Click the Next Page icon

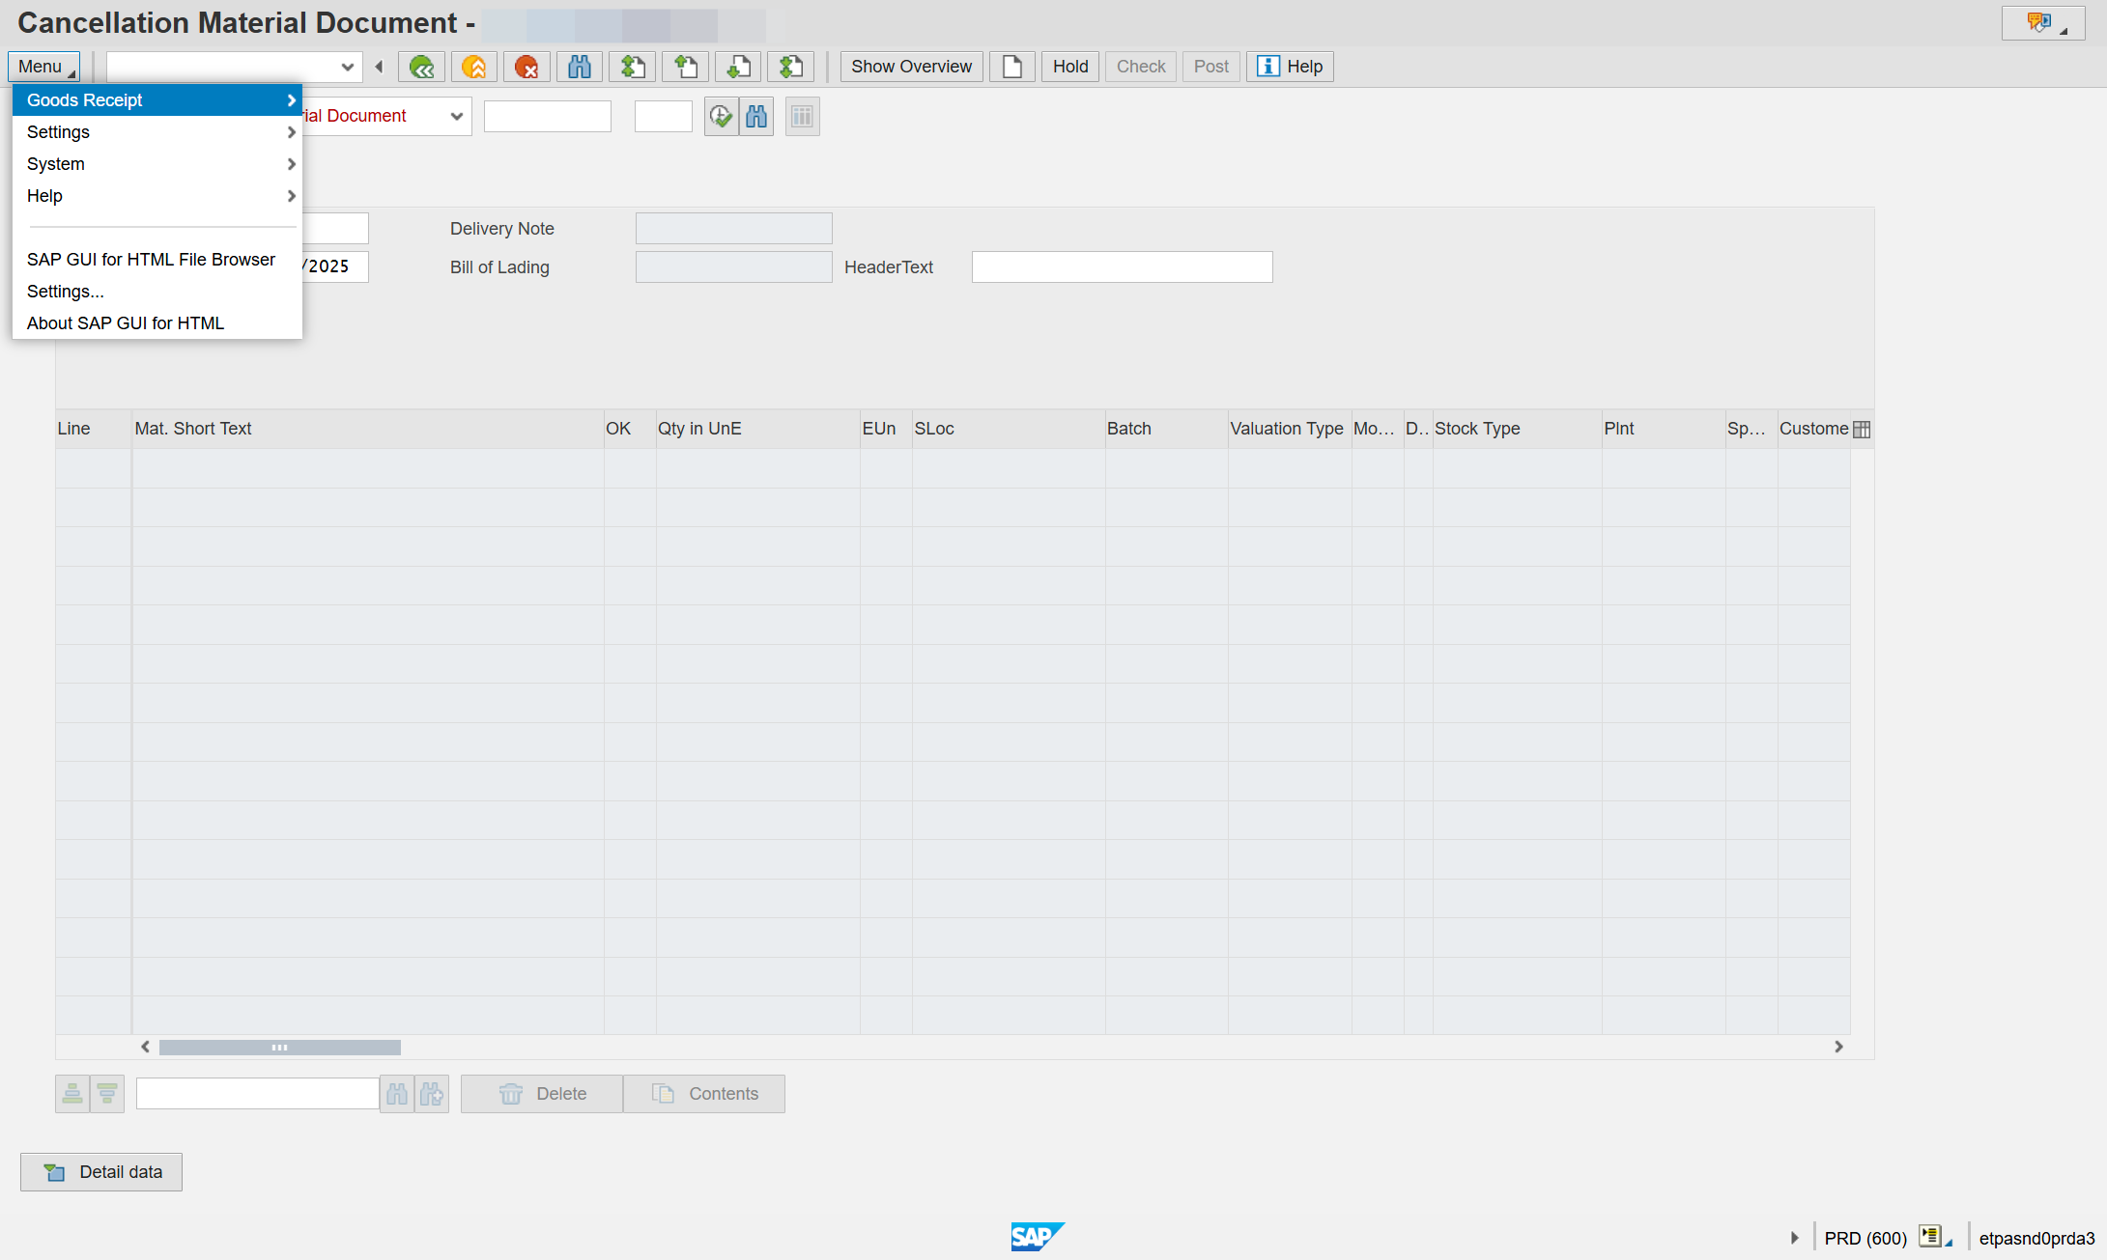(738, 67)
